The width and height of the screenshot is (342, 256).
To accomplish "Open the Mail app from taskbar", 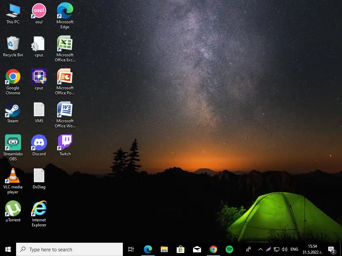I will pos(197,249).
